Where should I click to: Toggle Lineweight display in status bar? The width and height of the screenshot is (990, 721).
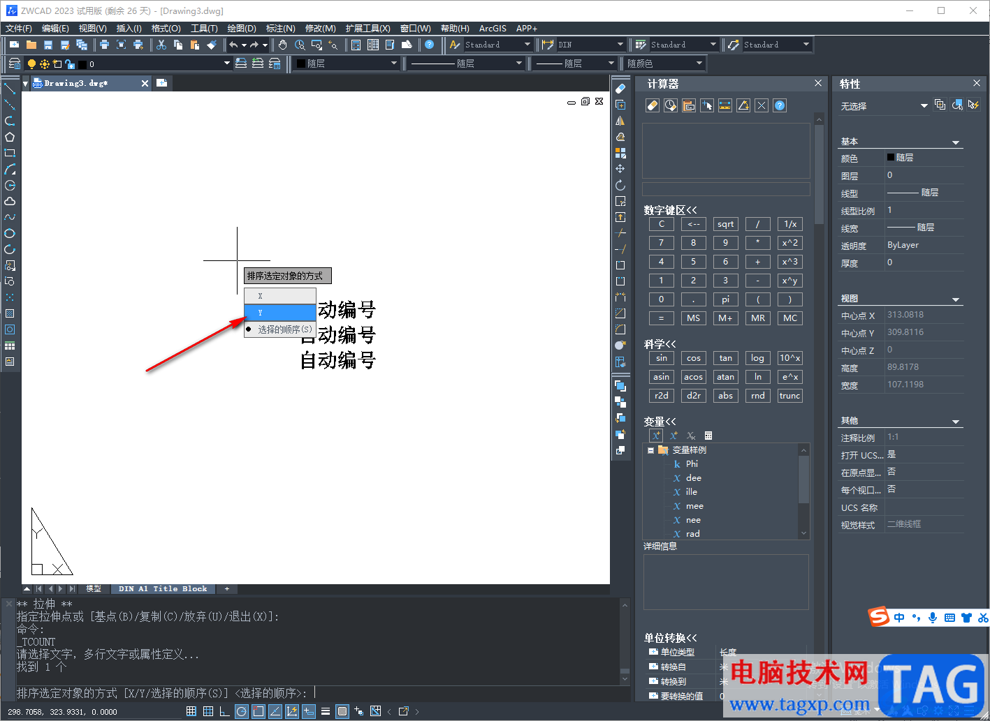tap(326, 711)
